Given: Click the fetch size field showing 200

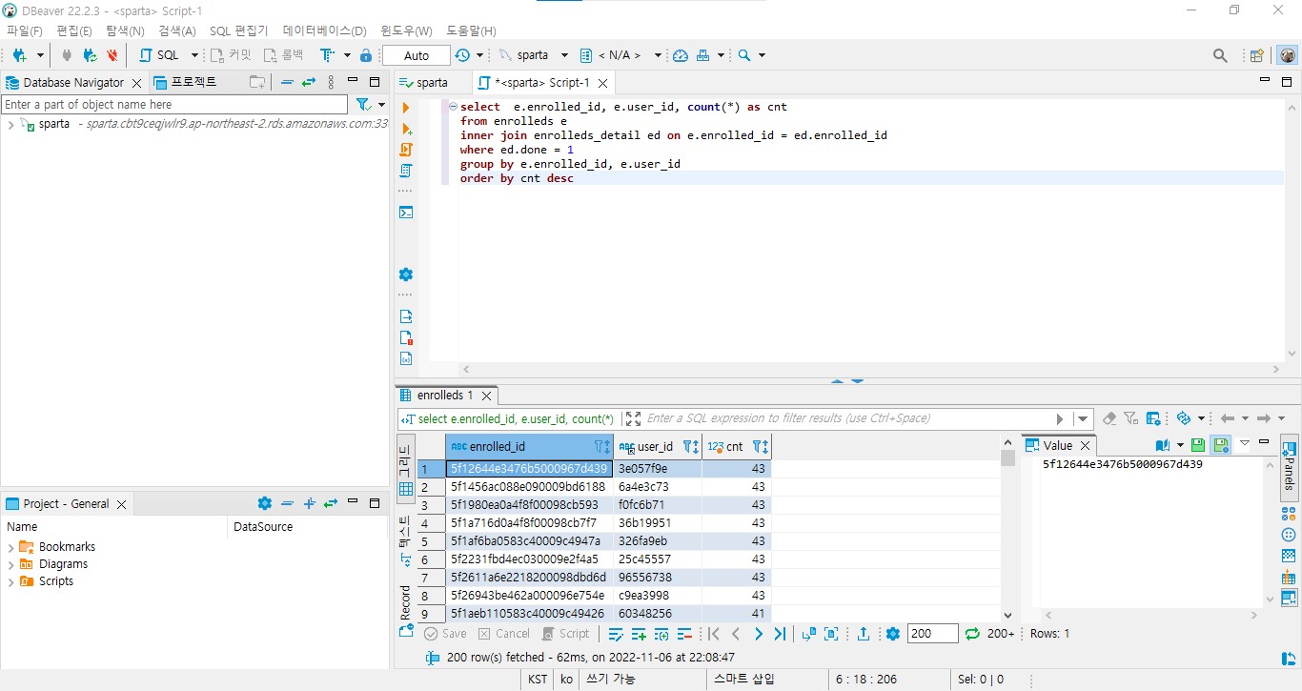Looking at the screenshot, I should pyautogui.click(x=932, y=633).
